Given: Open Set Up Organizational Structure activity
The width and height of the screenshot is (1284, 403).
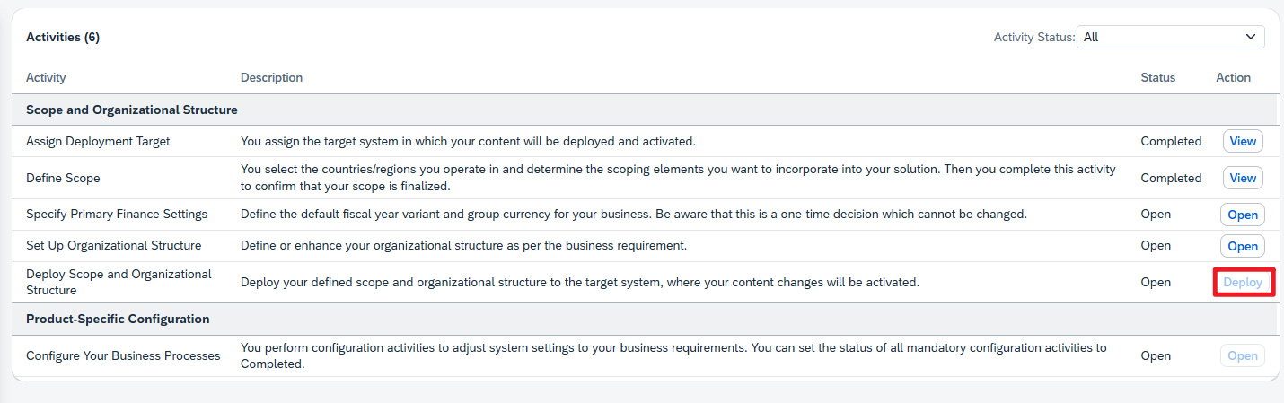Looking at the screenshot, I should (1243, 246).
